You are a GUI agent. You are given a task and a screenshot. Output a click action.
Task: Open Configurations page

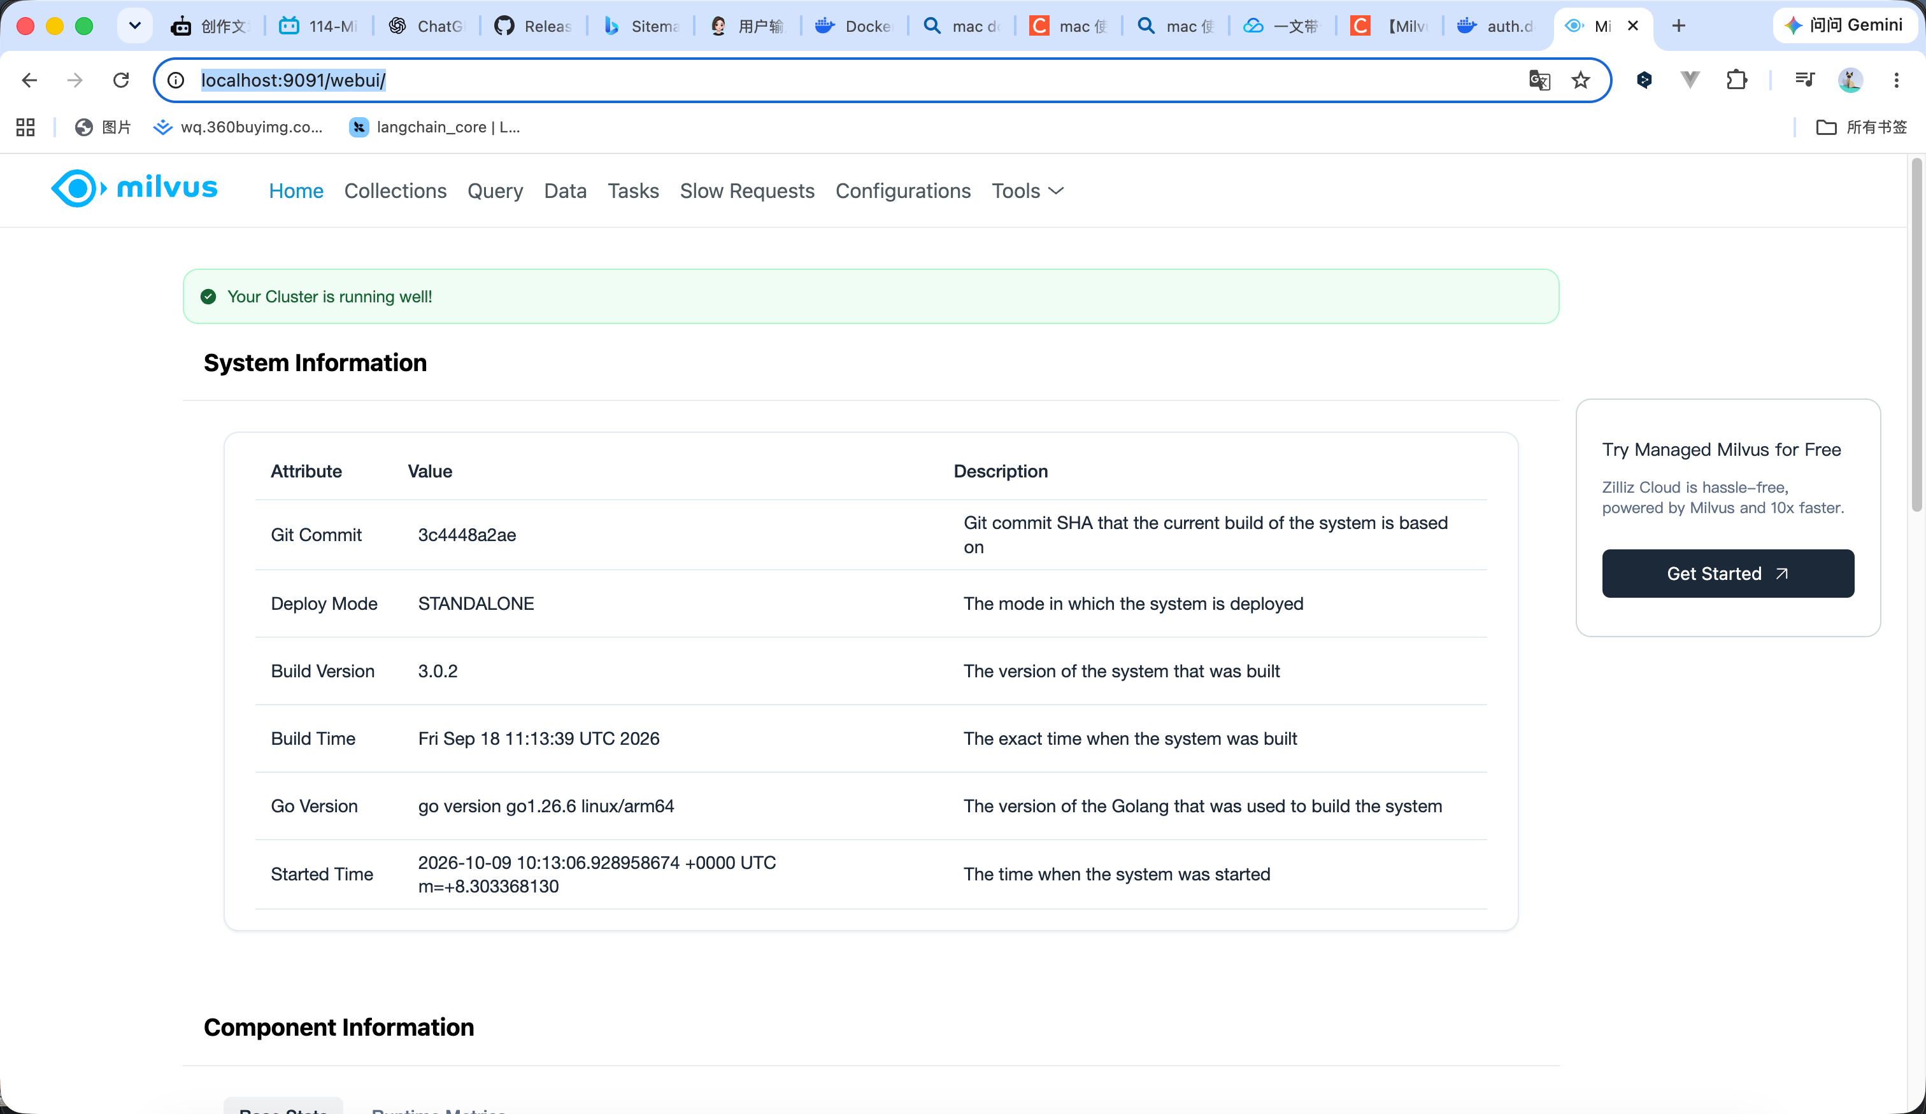(902, 191)
